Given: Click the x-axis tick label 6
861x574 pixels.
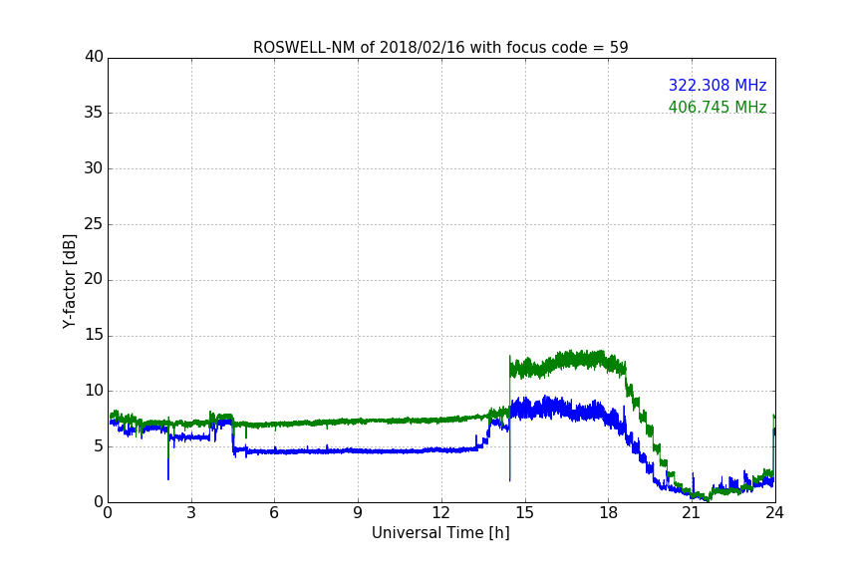Looking at the screenshot, I should coord(274,513).
